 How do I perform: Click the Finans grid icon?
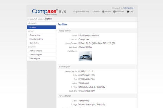pos(103,12)
